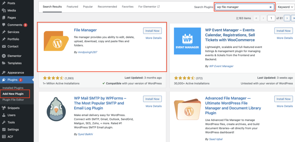Open the Keyword search type dropdown

285,7
